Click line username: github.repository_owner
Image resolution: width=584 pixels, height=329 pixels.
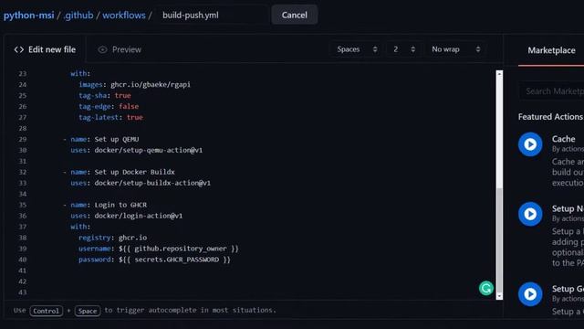[158, 249]
